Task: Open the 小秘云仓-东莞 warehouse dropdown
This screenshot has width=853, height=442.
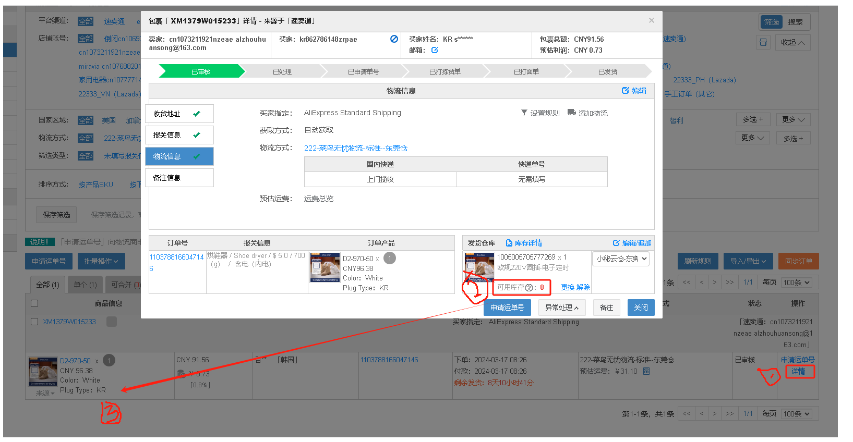Action: pyautogui.click(x=621, y=259)
